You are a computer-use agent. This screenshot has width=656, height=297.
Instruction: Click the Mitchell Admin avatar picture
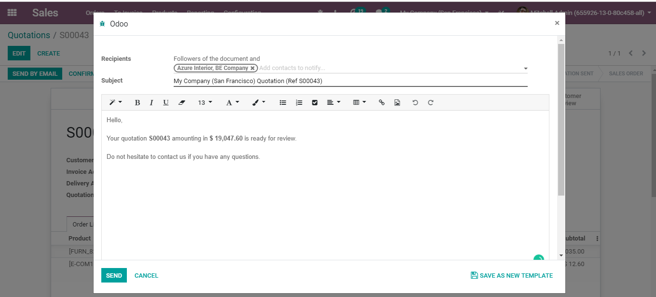coord(522,13)
